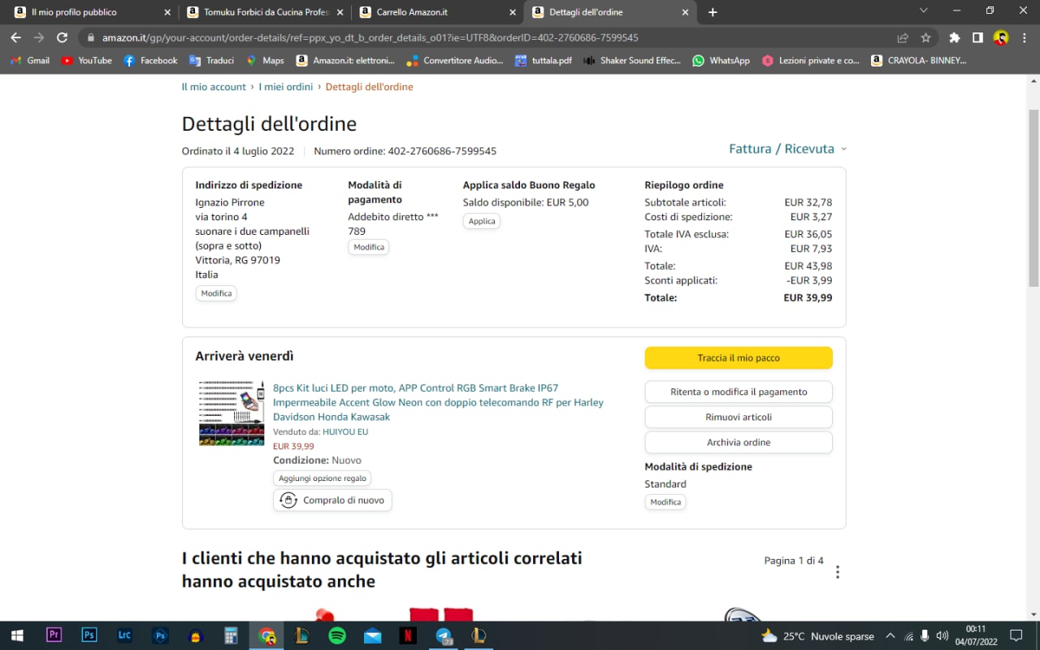Bookmark this page with the star icon
Screen dimensions: 1040x650
(925, 37)
